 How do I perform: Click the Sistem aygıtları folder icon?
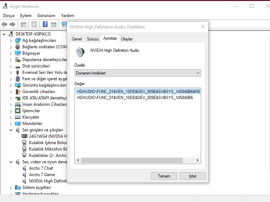pos(18,187)
